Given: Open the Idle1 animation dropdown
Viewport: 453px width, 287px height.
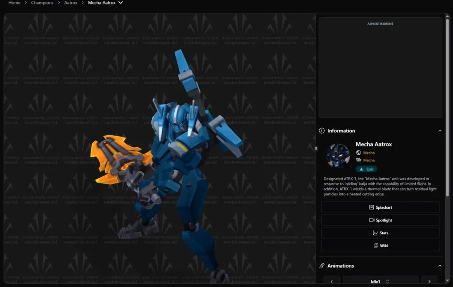Looking at the screenshot, I should pyautogui.click(x=380, y=281).
